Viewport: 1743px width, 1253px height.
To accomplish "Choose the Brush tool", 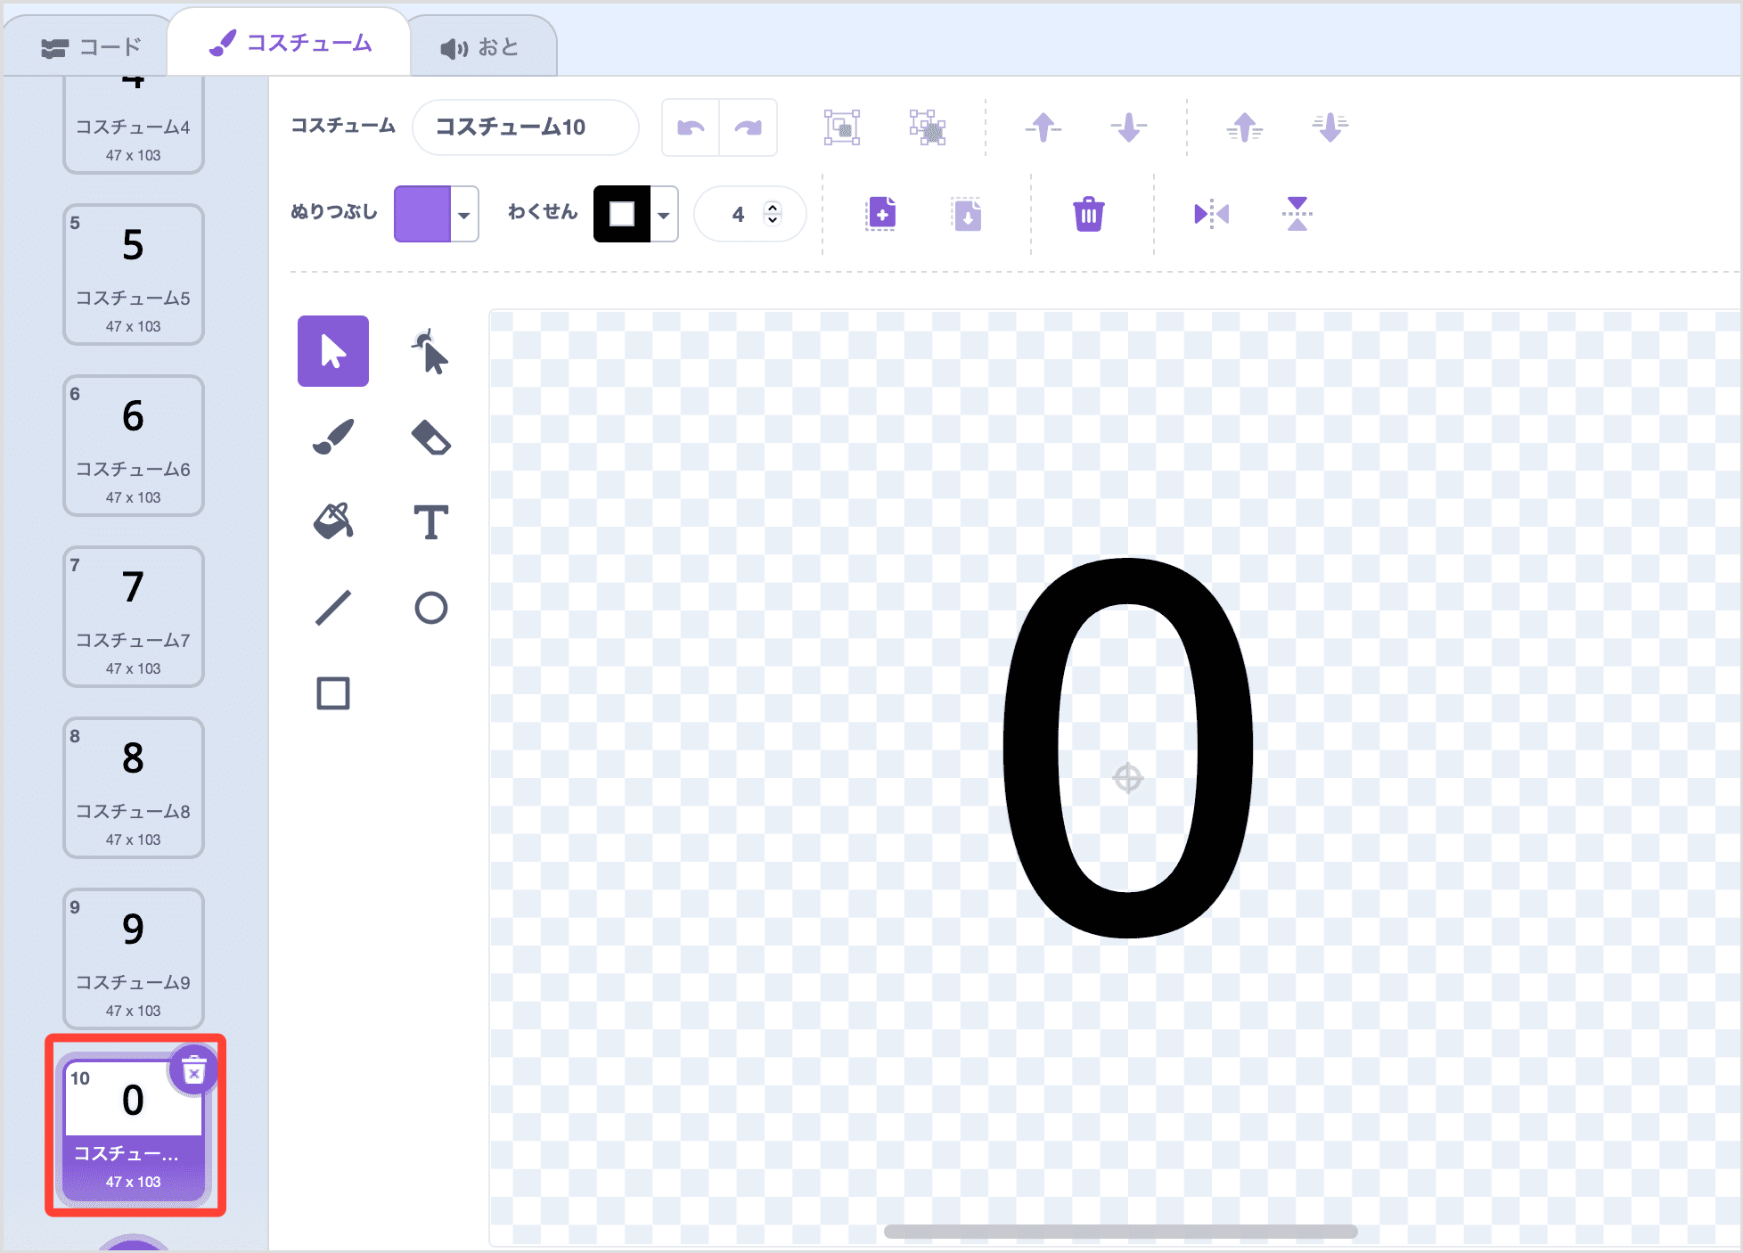I will 333,437.
